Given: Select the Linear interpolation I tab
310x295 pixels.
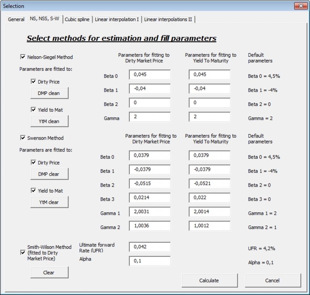Looking at the screenshot, I should coord(117,19).
